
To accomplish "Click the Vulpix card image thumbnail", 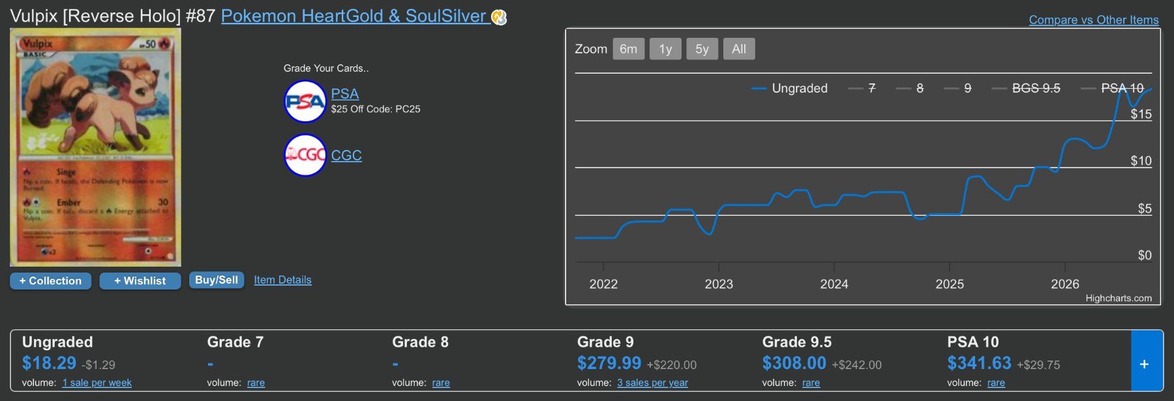I will tap(95, 147).
